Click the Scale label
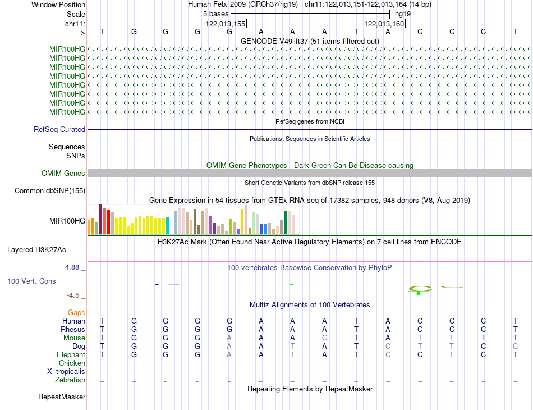This screenshot has width=533, height=410. [x=76, y=14]
